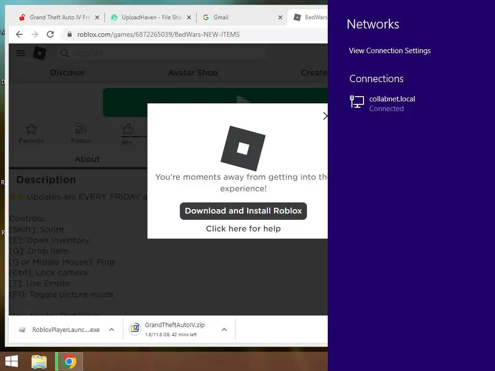Click '[Ctrl]: Lock camera' line
The width and height of the screenshot is (495, 371).
pyautogui.click(x=48, y=272)
